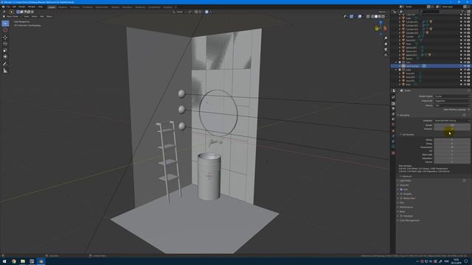Viewport: 472px width, 265px height.
Task: Hide the Light collection via eye icon
Action: click(465, 70)
